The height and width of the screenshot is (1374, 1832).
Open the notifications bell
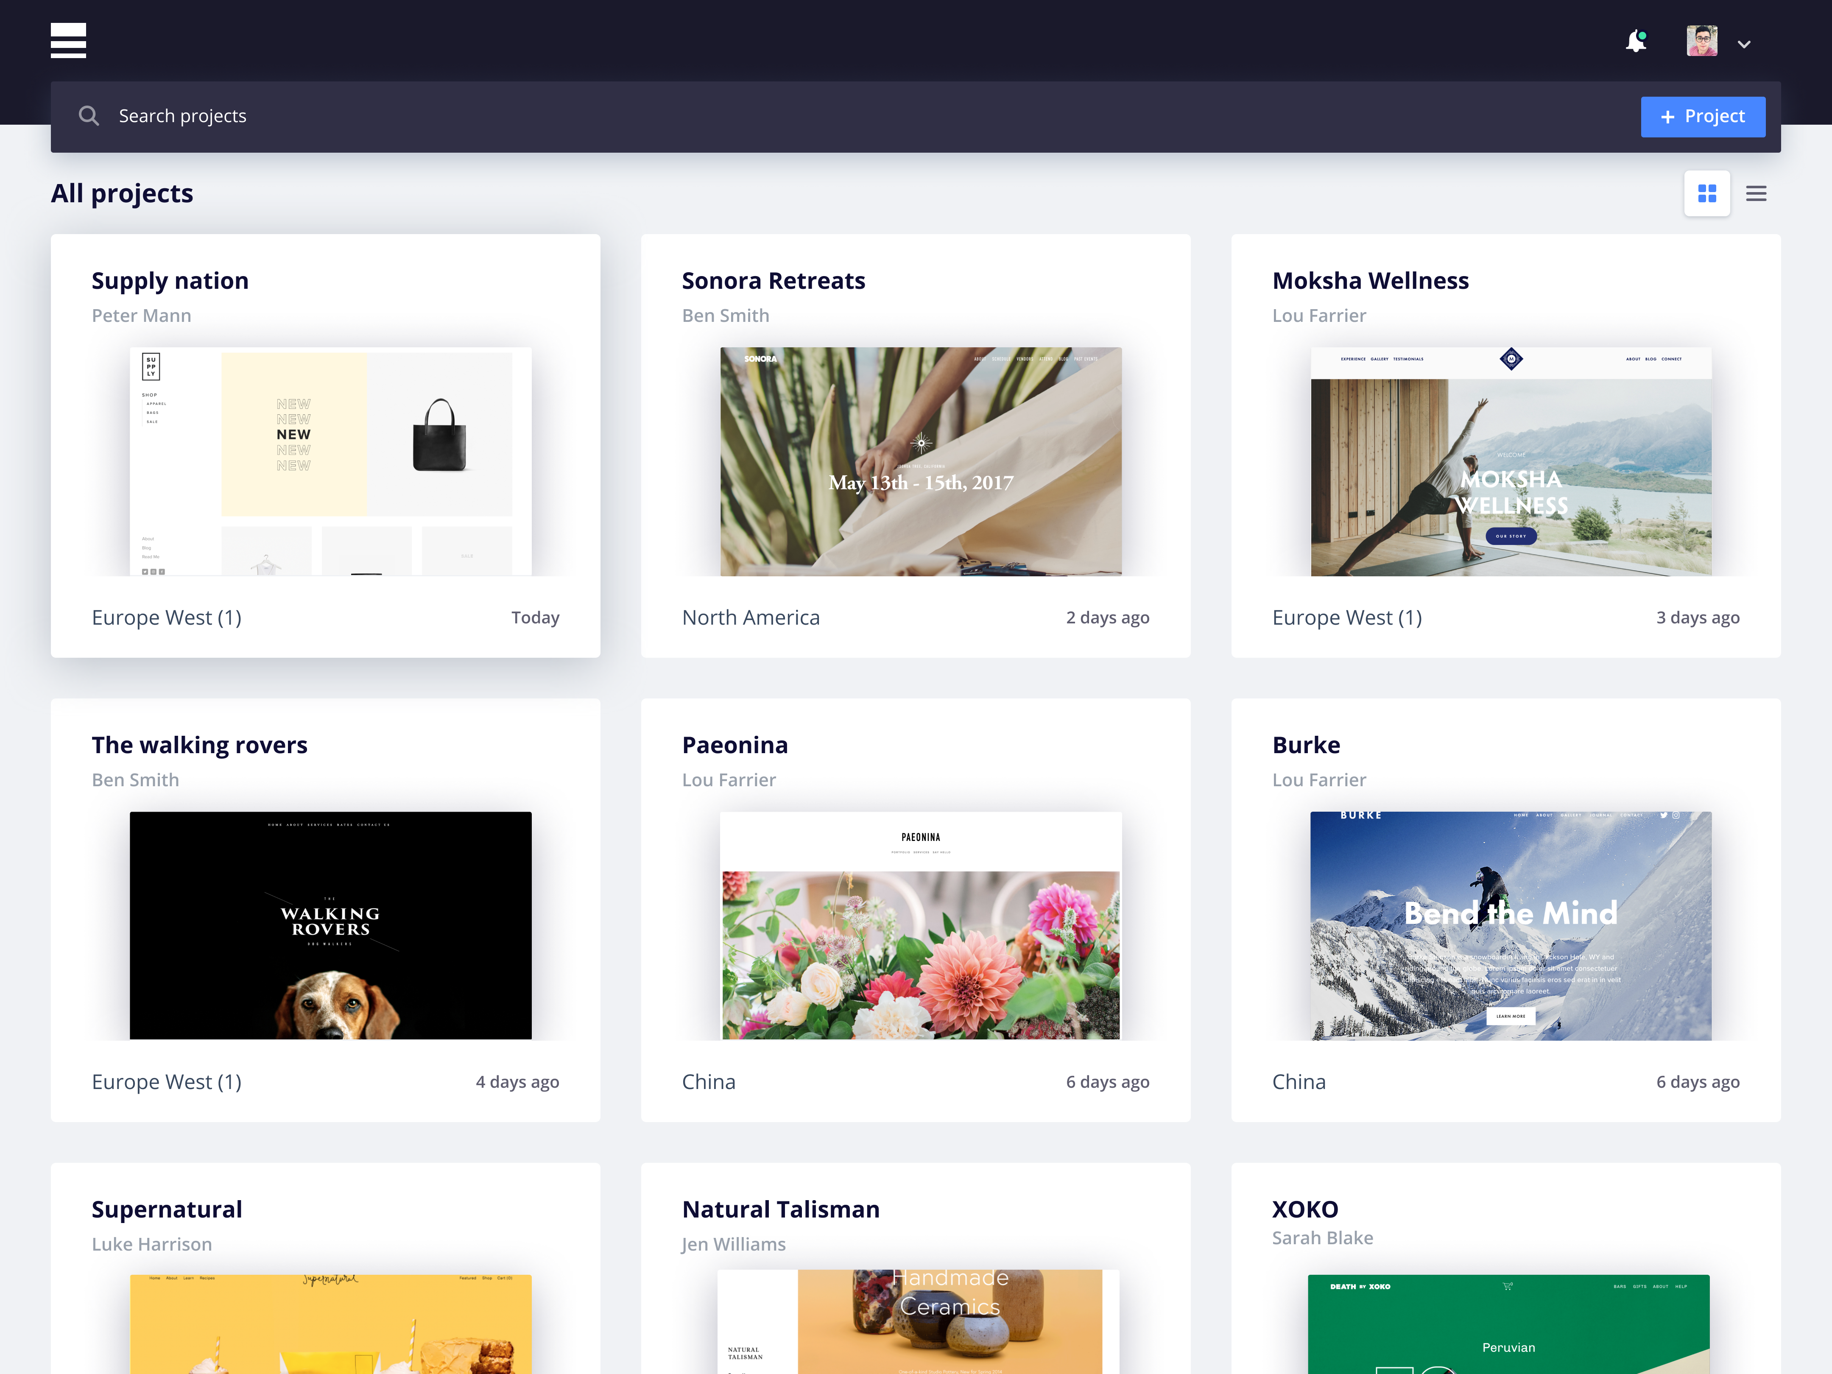click(x=1636, y=41)
